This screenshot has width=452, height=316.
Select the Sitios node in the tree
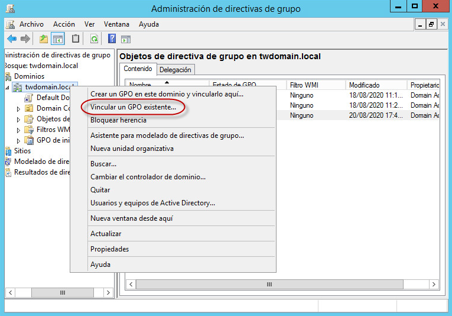(22, 151)
